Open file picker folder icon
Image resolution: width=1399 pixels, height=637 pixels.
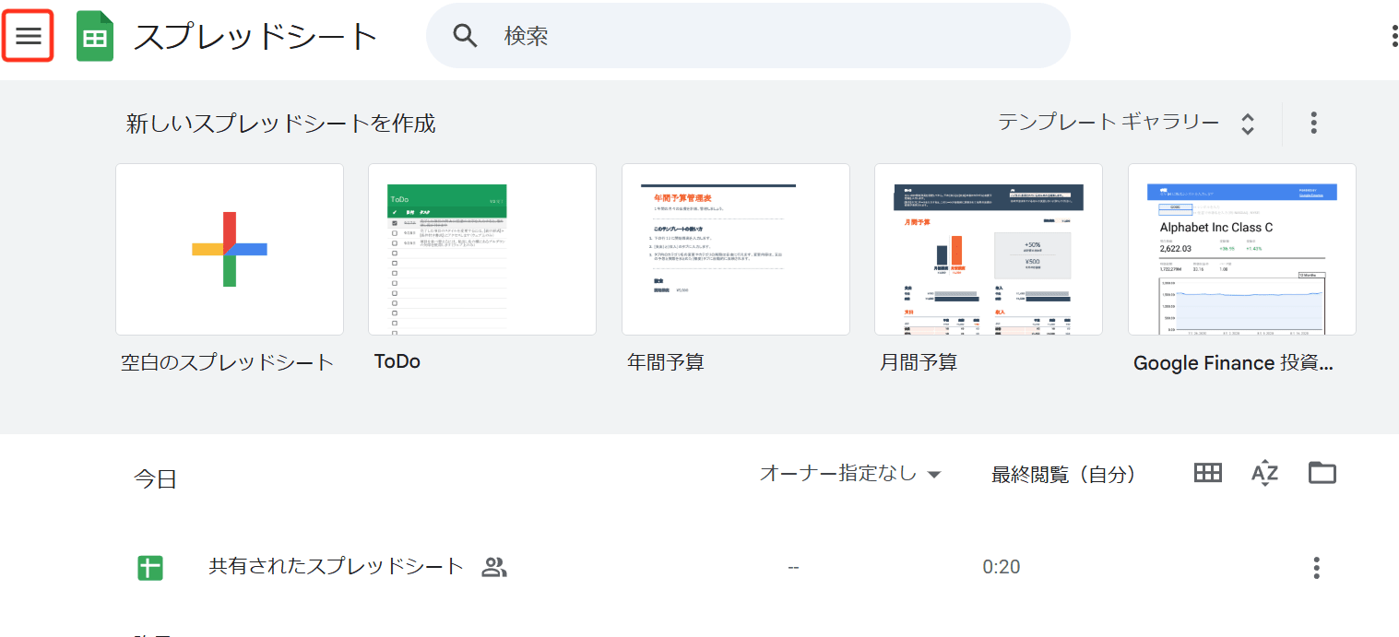[1322, 473]
